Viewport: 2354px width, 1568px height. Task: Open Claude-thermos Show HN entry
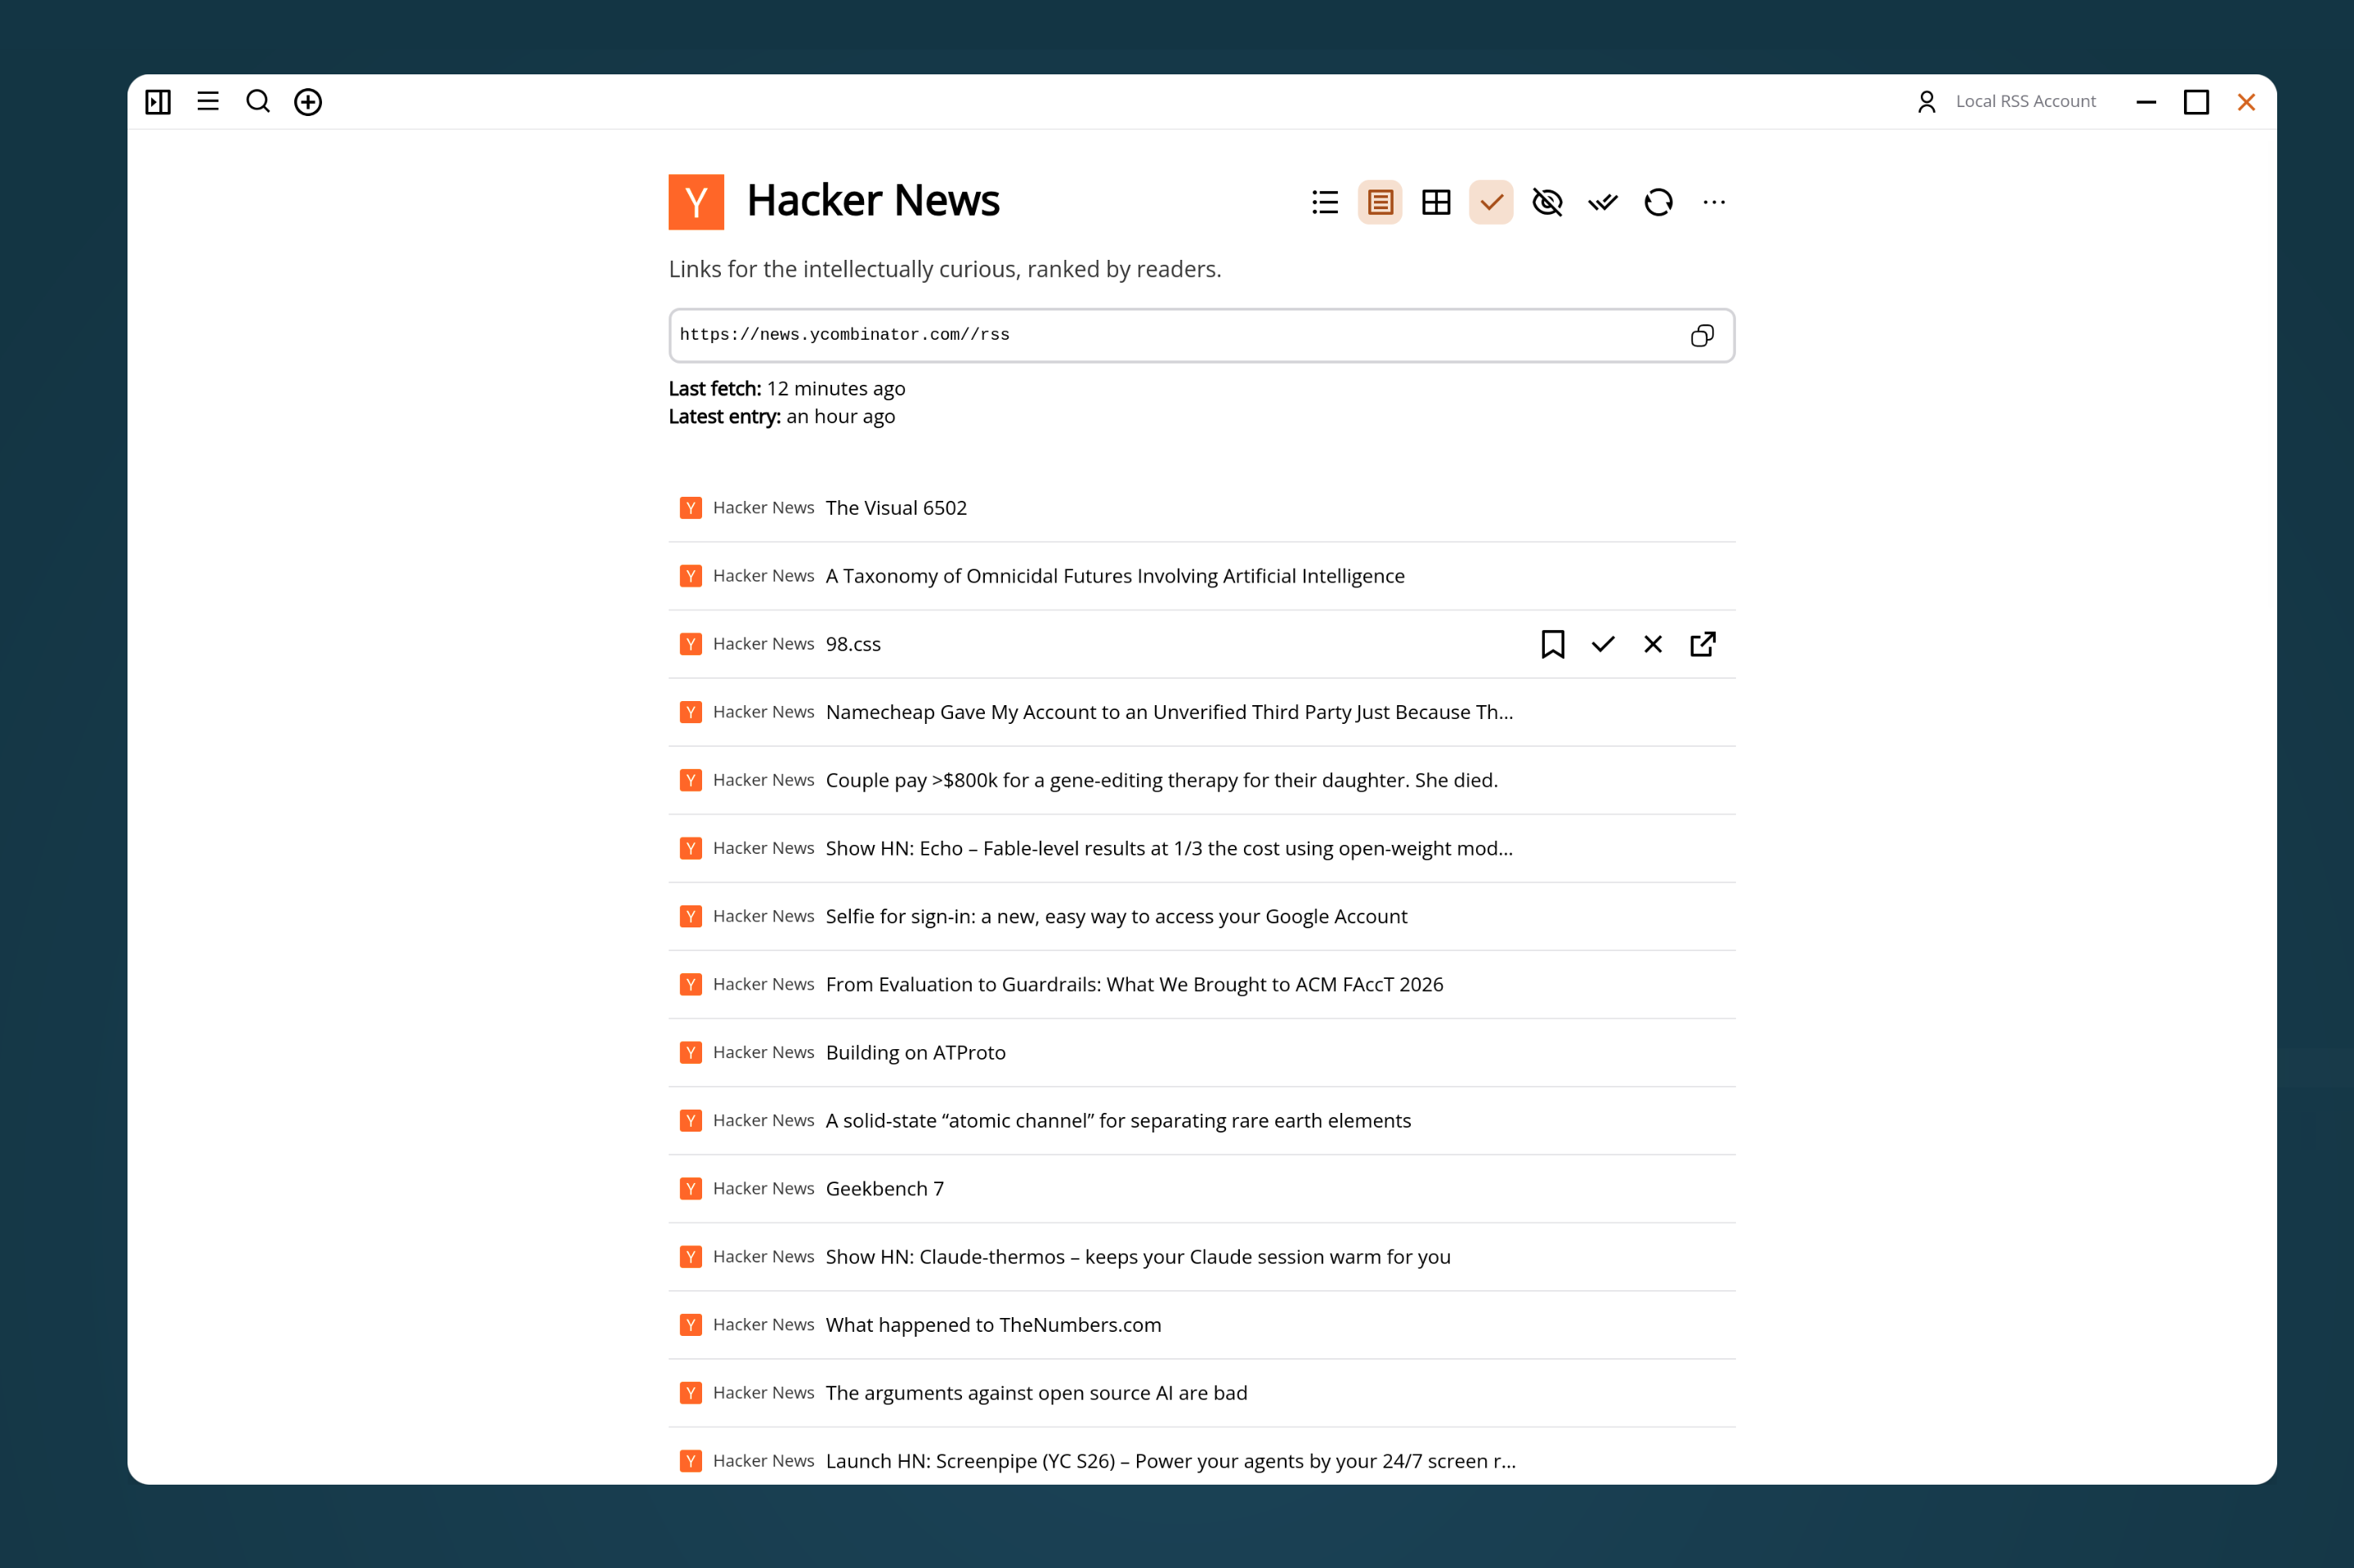pos(1202,1256)
